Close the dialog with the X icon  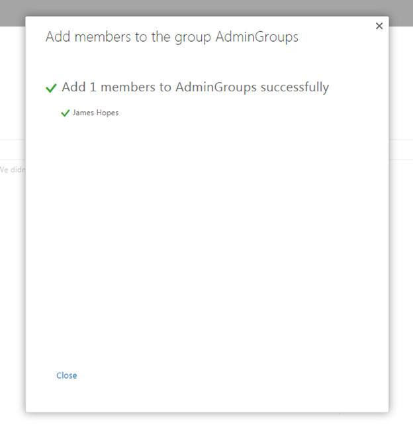coord(379,26)
